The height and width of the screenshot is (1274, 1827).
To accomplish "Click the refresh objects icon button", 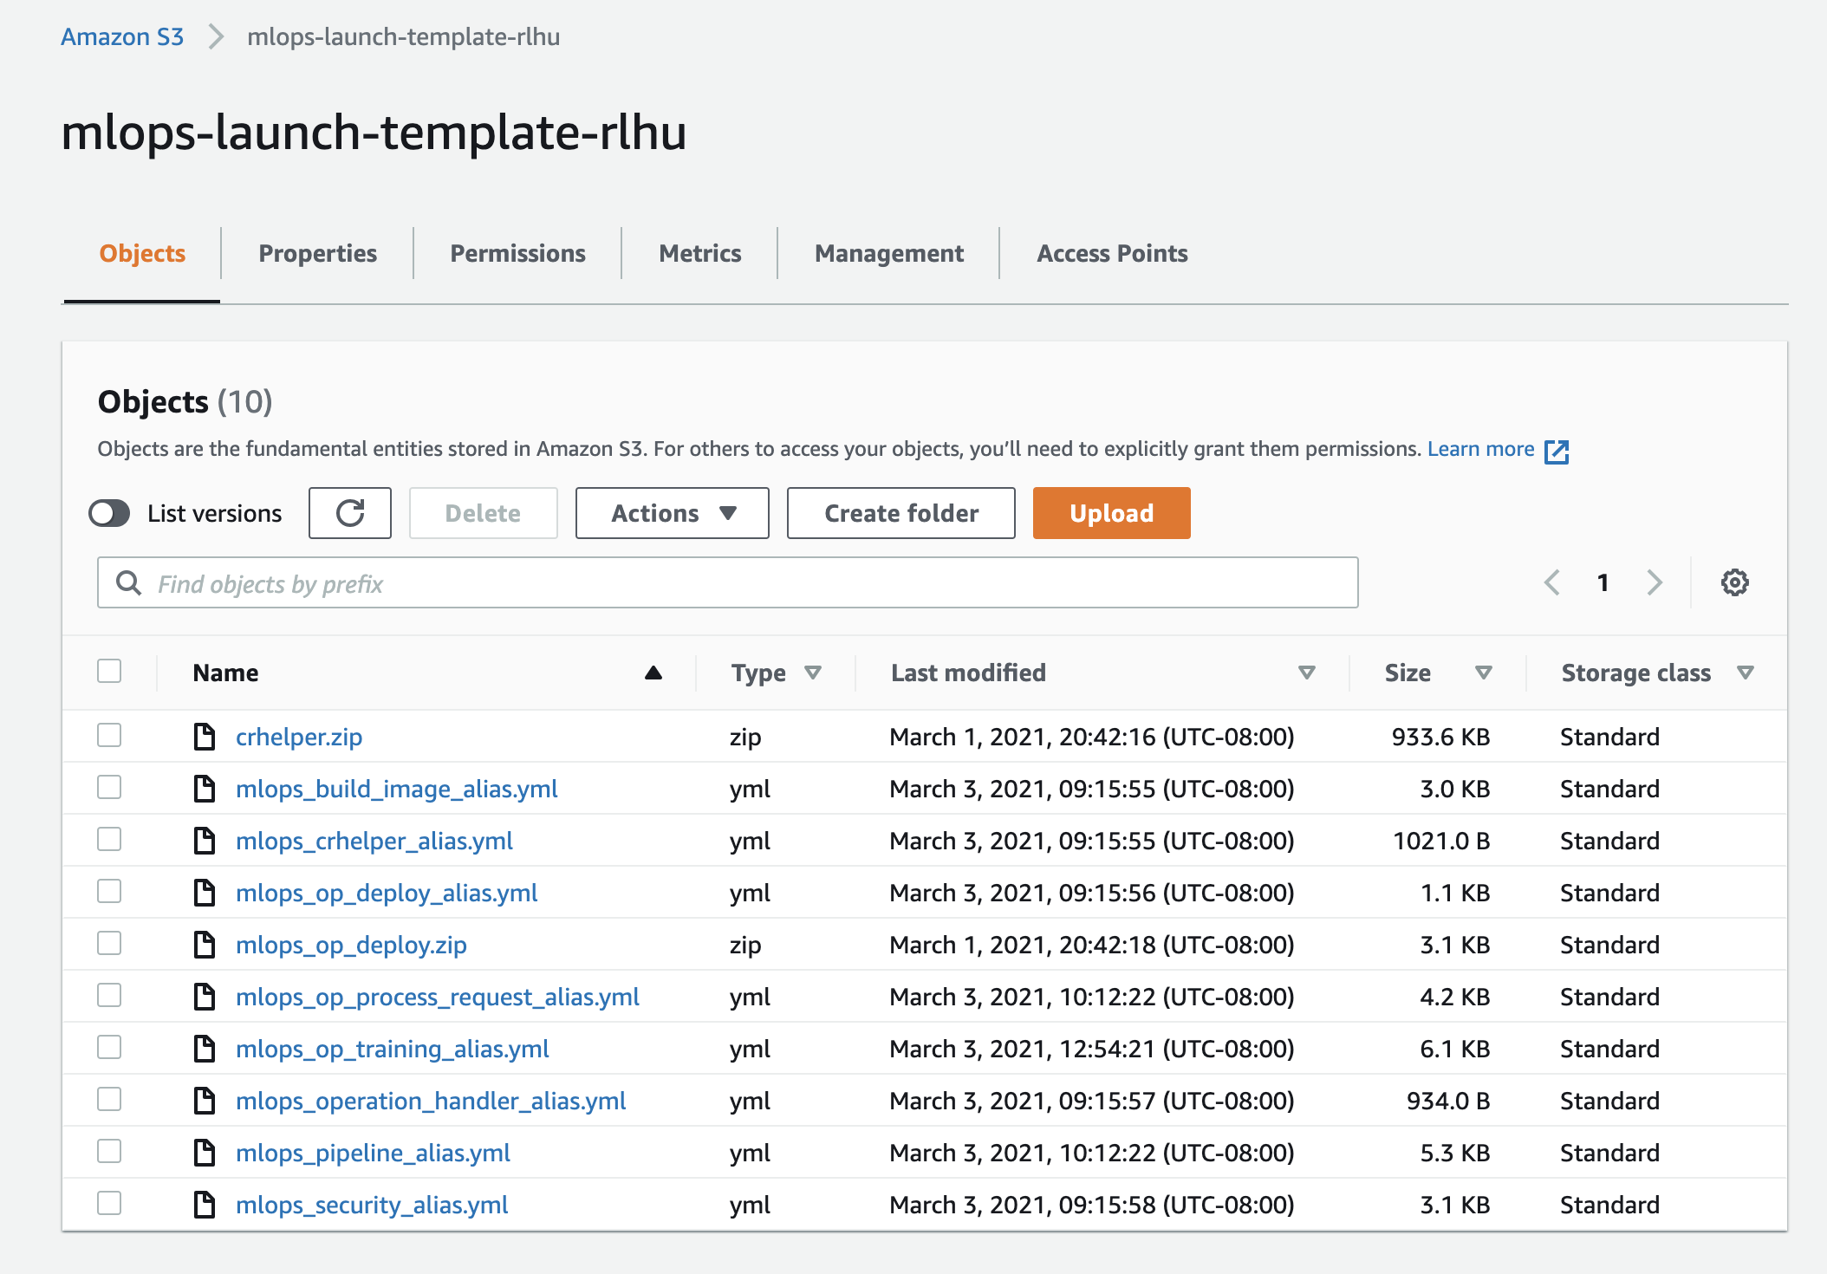I will [x=350, y=513].
